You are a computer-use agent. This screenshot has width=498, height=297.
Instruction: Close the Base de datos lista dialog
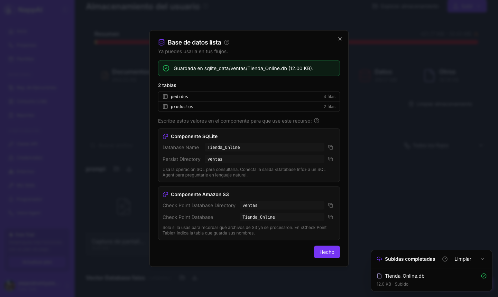[340, 39]
